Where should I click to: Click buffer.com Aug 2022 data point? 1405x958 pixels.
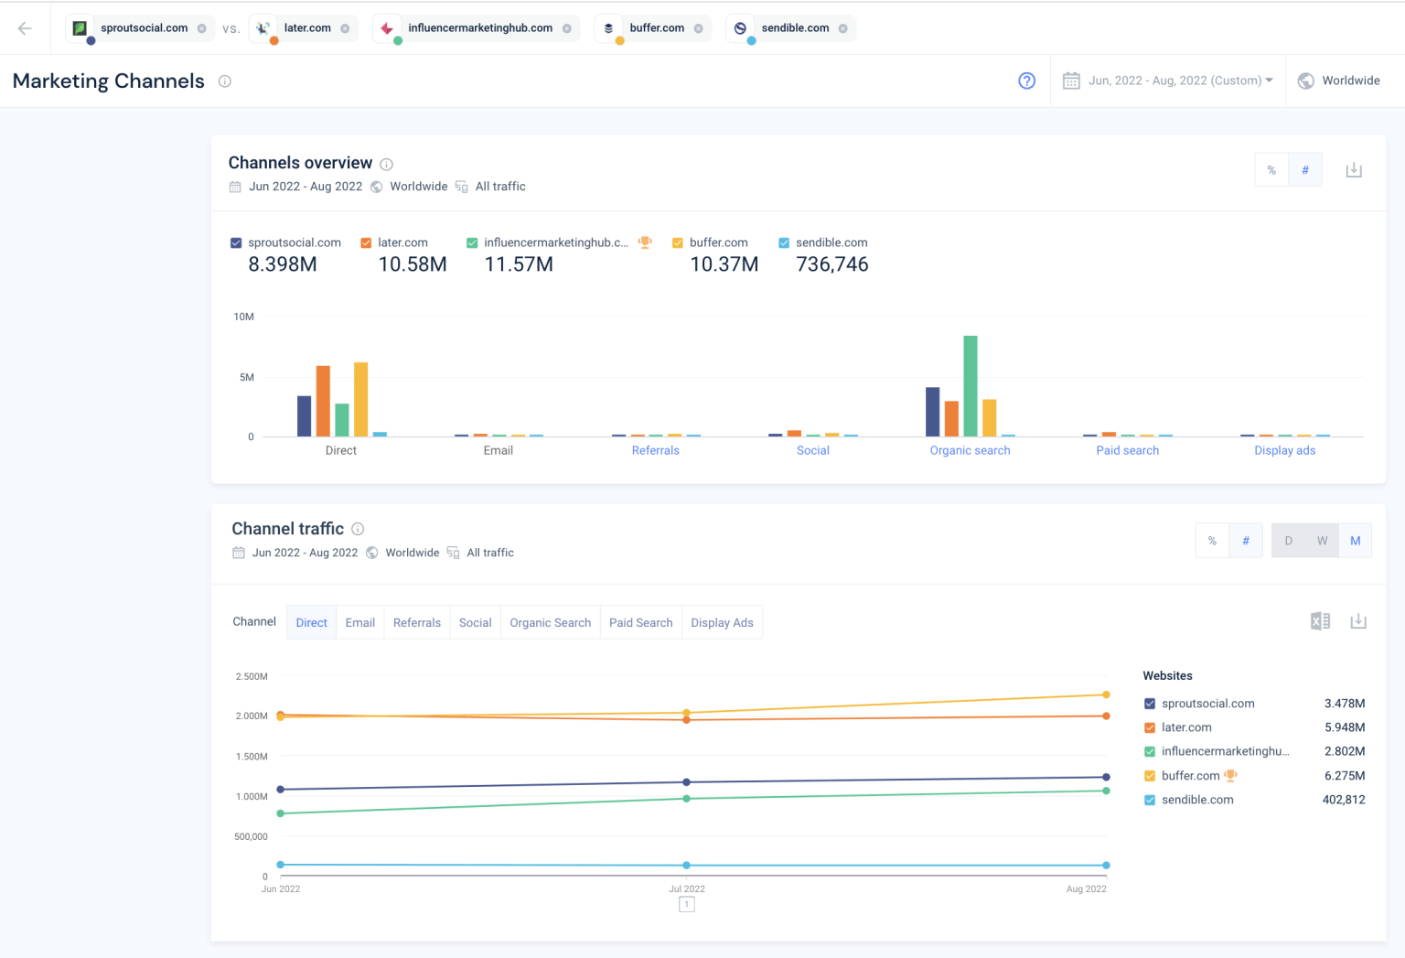point(1106,694)
